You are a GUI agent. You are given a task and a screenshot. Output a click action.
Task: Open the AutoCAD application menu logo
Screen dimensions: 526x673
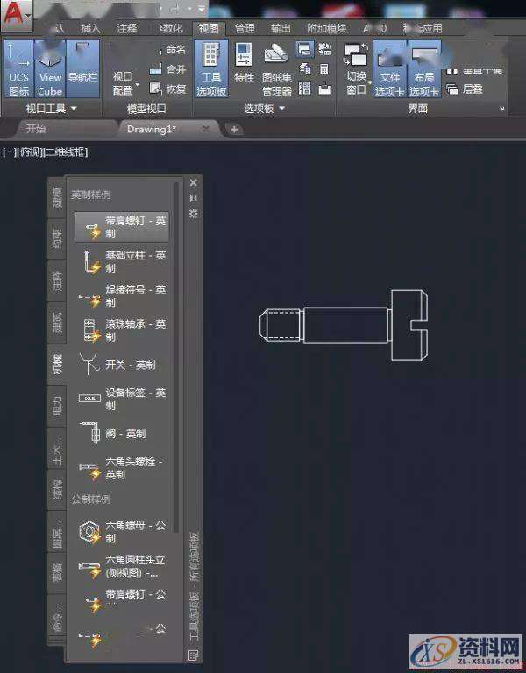tap(16, 14)
